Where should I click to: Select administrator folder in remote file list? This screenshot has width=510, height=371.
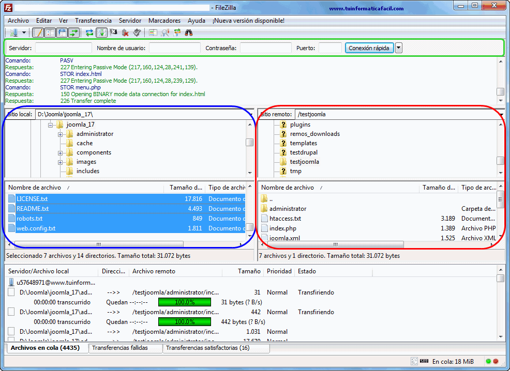pyautogui.click(x=379, y=209)
